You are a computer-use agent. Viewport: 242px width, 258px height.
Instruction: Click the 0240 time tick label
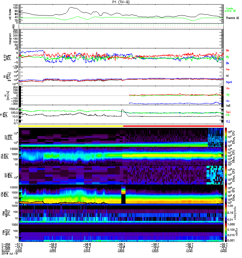coord(87,251)
